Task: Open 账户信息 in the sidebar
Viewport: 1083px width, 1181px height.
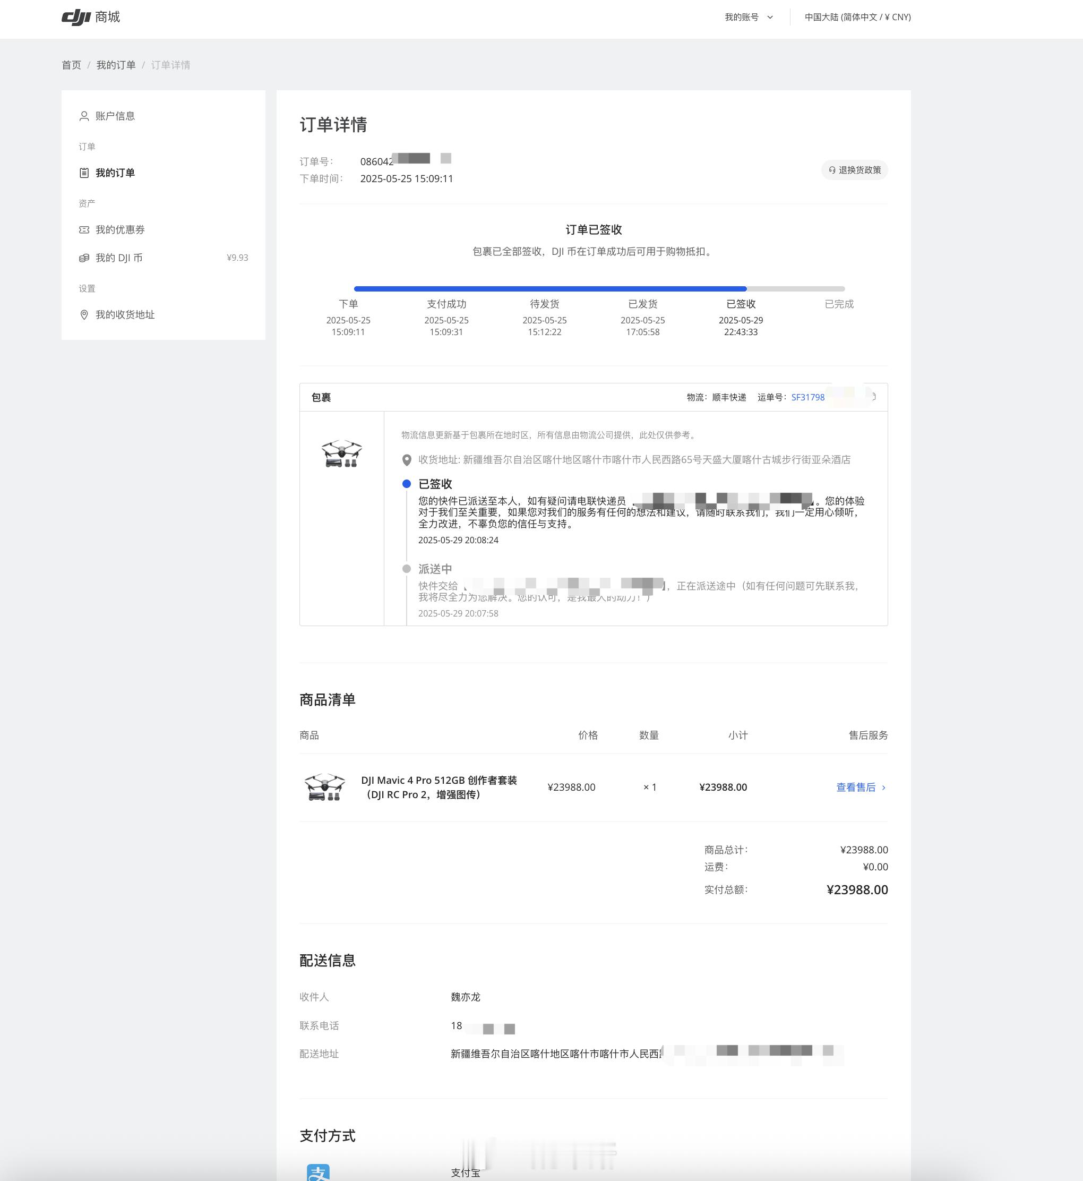Action: click(x=115, y=116)
